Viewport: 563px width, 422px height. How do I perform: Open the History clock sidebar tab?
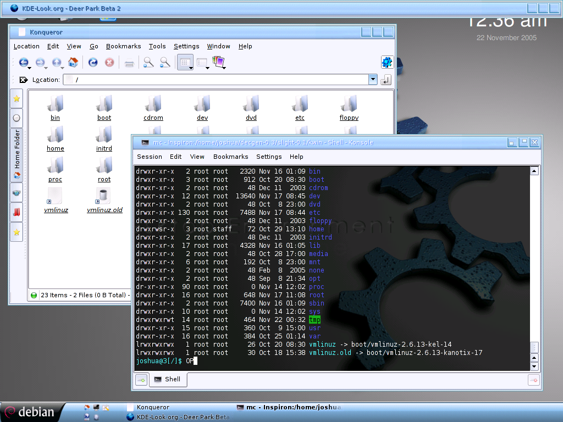point(16,118)
